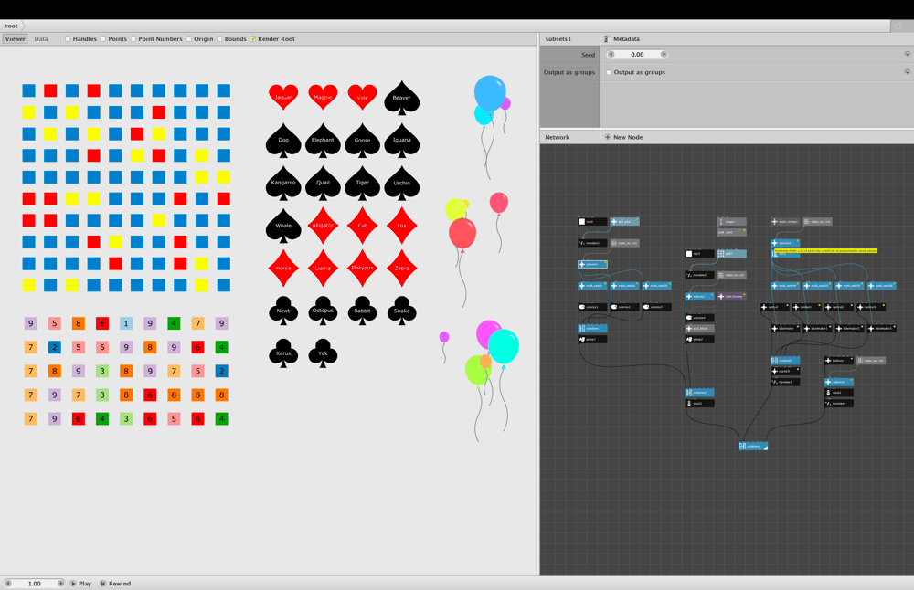914x590 pixels.
Task: Click the Seed value field showing 0.00
Action: (x=637, y=54)
